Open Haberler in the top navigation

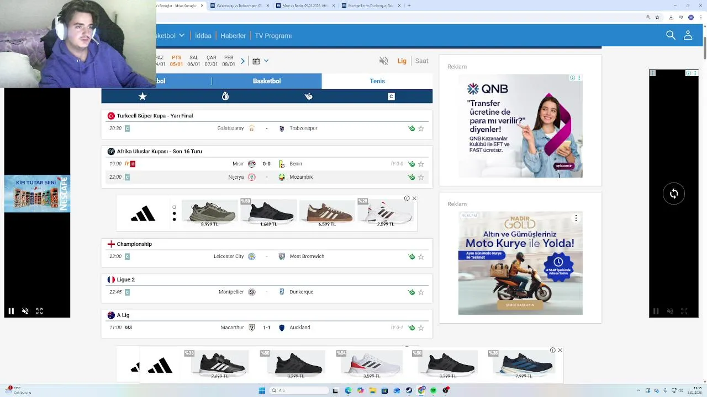tap(233, 35)
